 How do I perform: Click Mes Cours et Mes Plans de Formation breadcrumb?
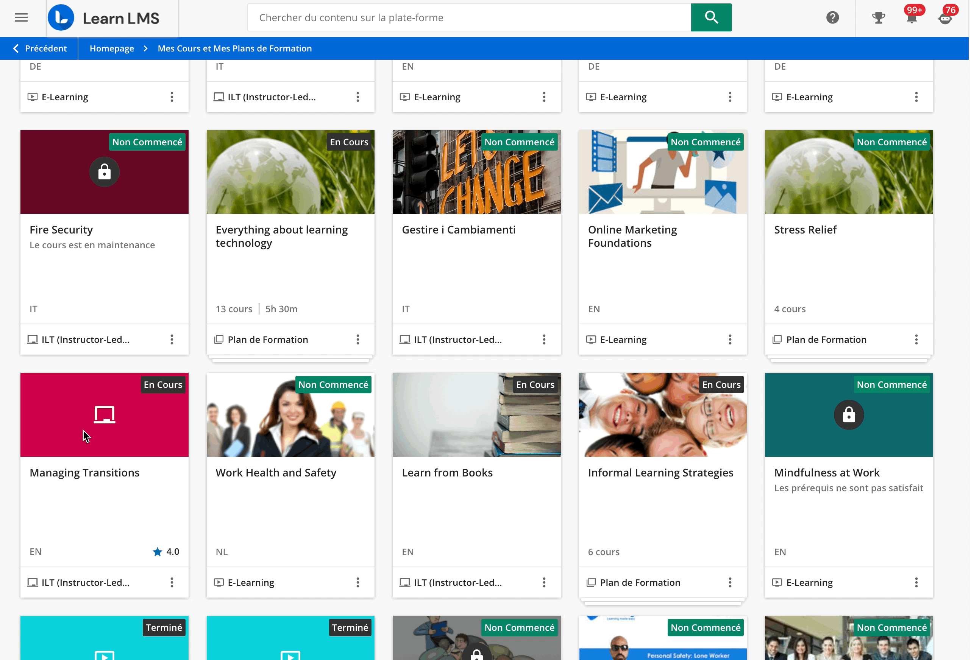point(234,48)
